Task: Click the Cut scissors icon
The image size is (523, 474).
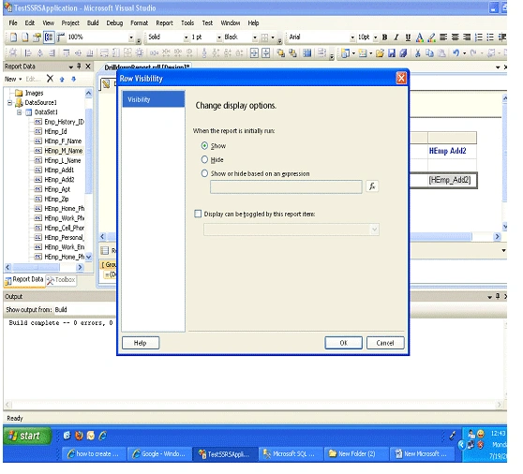Action: pos(418,53)
